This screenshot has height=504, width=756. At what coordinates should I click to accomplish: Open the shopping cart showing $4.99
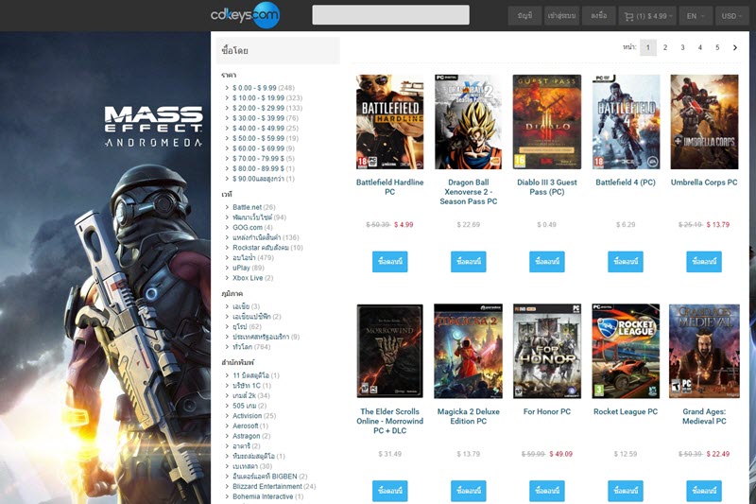tap(644, 16)
